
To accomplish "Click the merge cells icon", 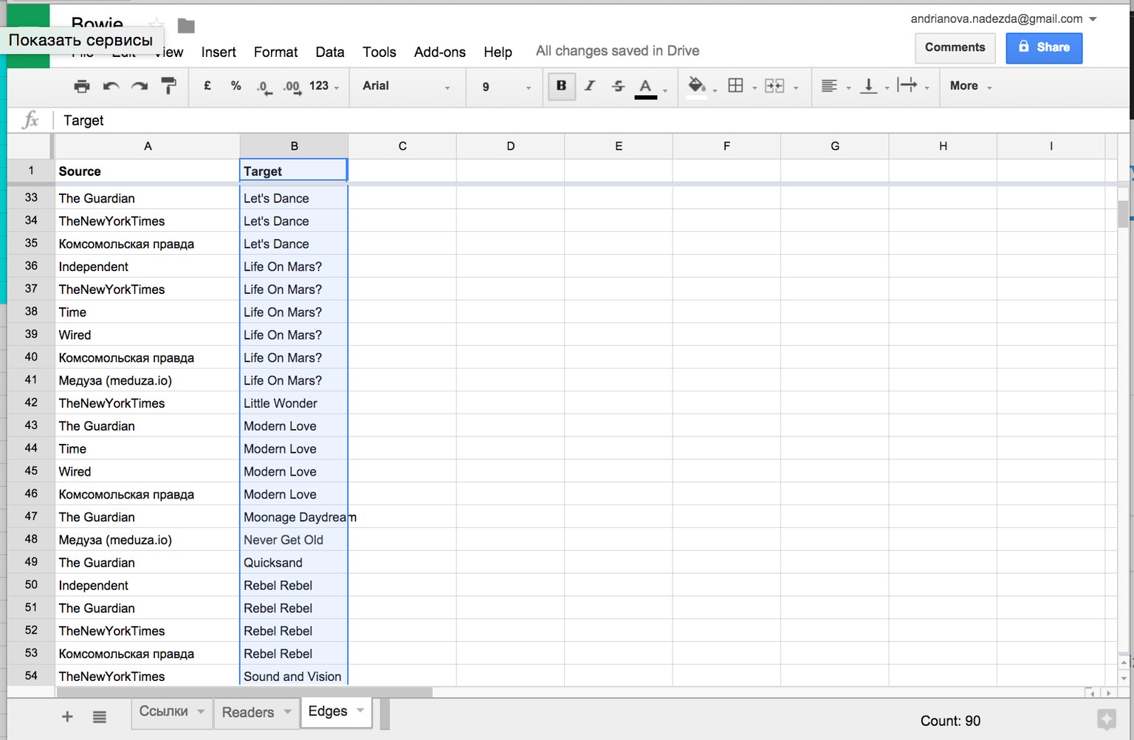I will (x=774, y=86).
